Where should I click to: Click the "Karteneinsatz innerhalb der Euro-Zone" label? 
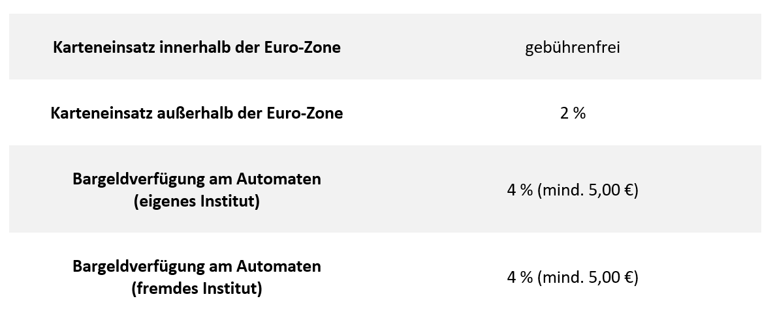click(197, 48)
